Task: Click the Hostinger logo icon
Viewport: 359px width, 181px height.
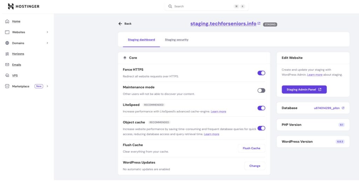Action: click(x=11, y=6)
